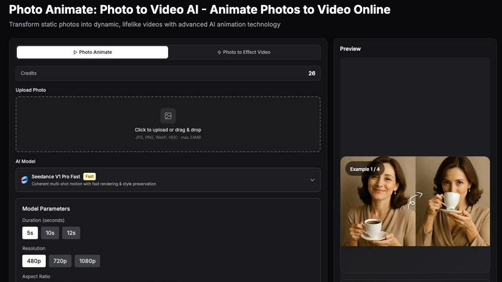Choose 480p resolution
This screenshot has width=502, height=282.
34,261
